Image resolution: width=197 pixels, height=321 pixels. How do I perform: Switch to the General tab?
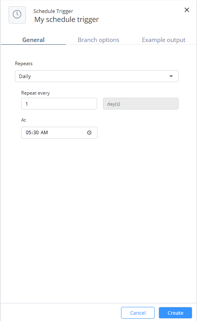point(33,40)
